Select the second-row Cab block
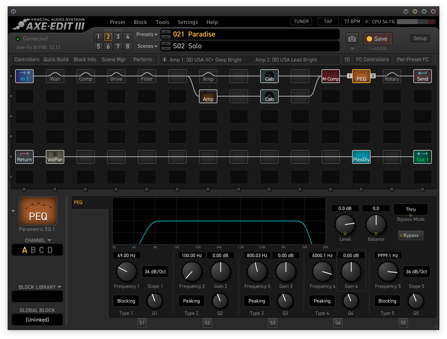The height and width of the screenshot is (339, 447). (269, 96)
